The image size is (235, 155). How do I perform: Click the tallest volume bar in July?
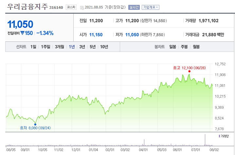pos(205,140)
